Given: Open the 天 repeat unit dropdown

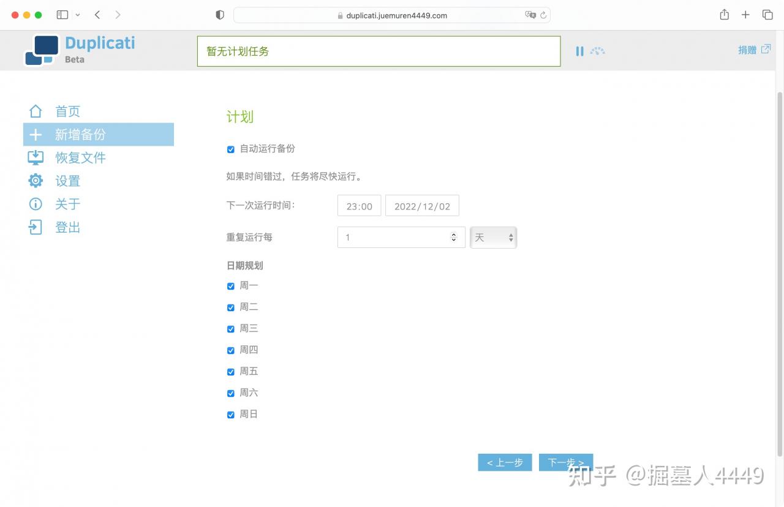Looking at the screenshot, I should pos(493,238).
